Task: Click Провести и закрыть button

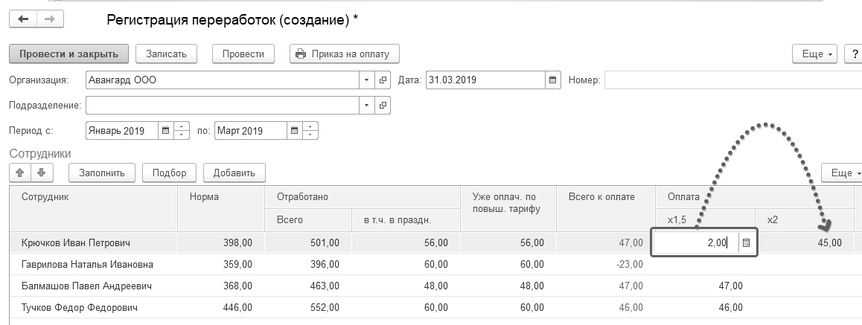Action: [69, 54]
